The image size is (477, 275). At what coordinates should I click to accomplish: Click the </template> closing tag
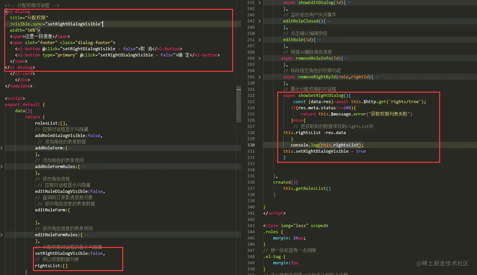pyautogui.click(x=19, y=86)
